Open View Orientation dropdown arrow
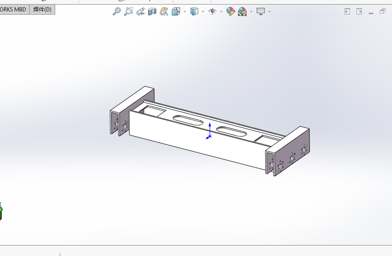The image size is (392, 256). coord(185,11)
